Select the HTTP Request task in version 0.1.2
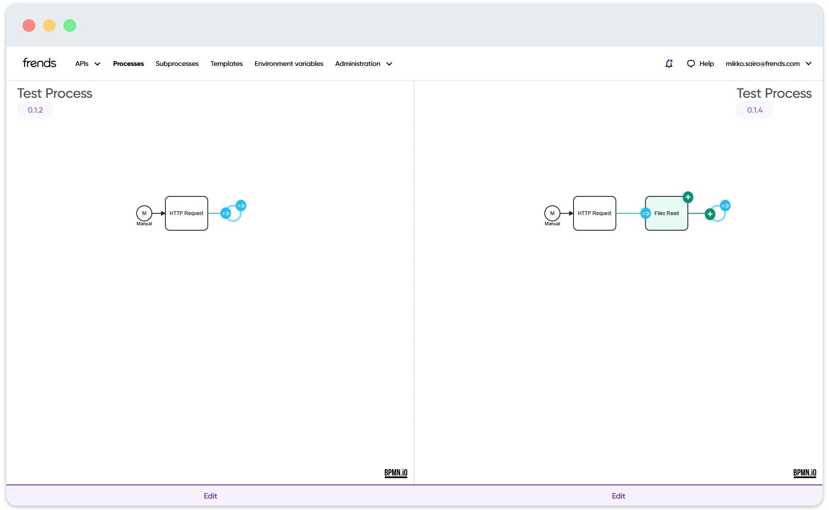829x510 pixels. (x=186, y=213)
